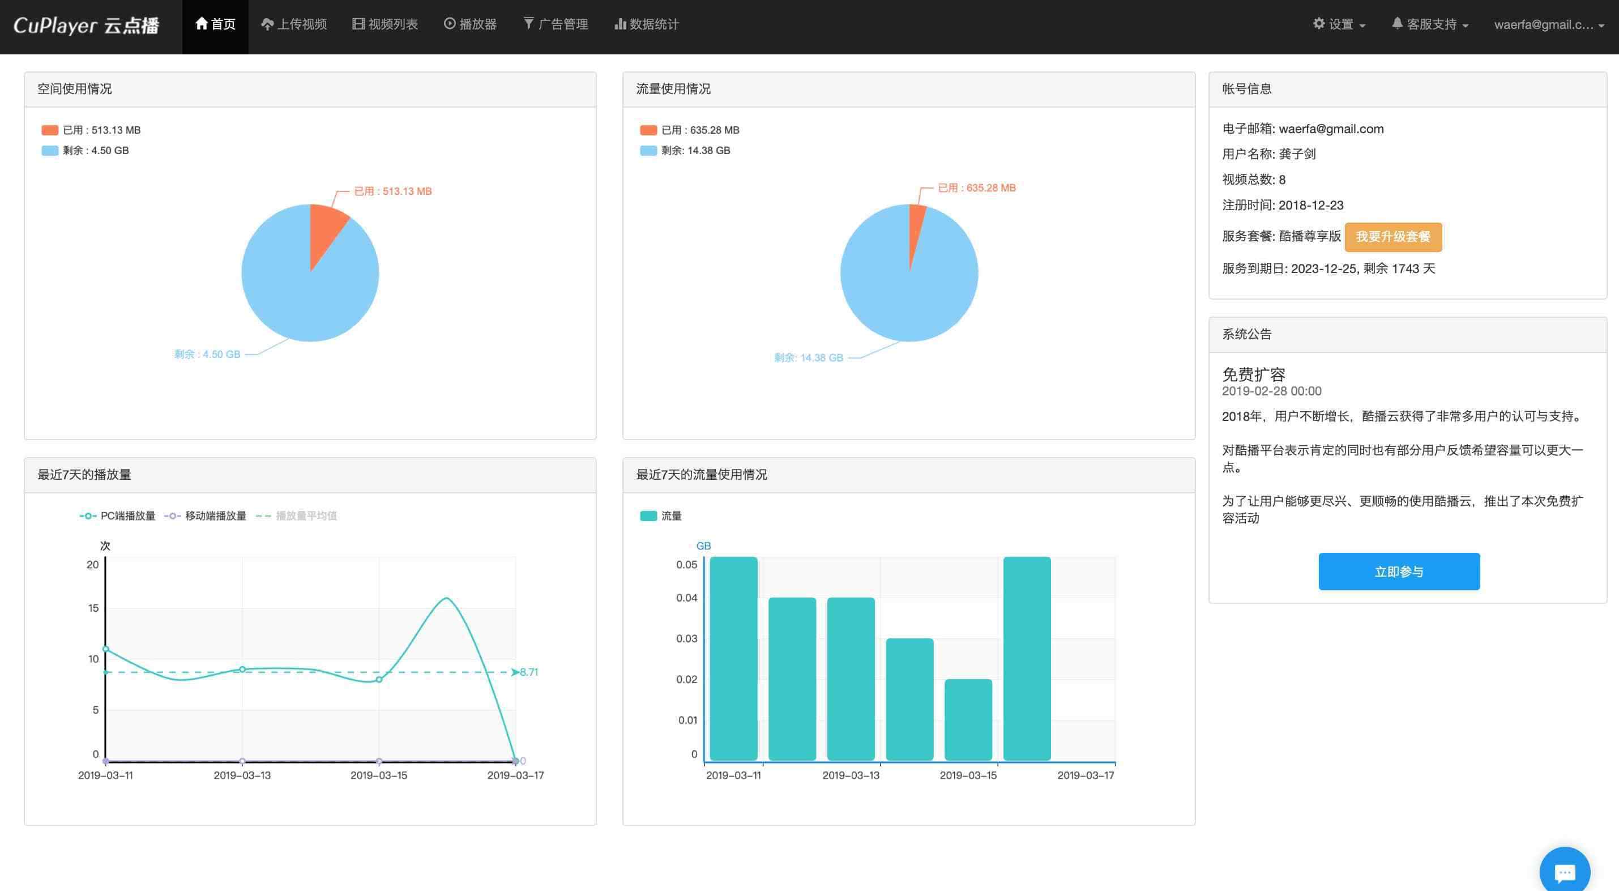This screenshot has width=1619, height=891.
Task: Click 我要升级套餐 upgrade button
Action: (1392, 236)
